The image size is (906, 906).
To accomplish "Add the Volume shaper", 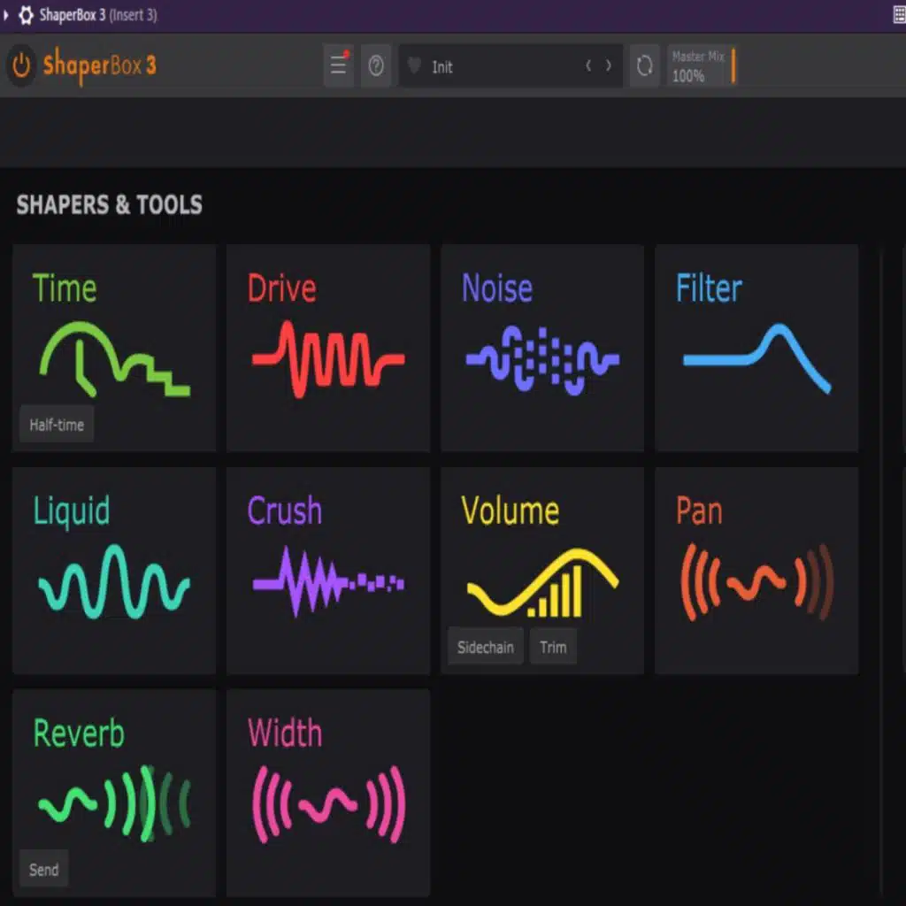I will [x=542, y=571].
